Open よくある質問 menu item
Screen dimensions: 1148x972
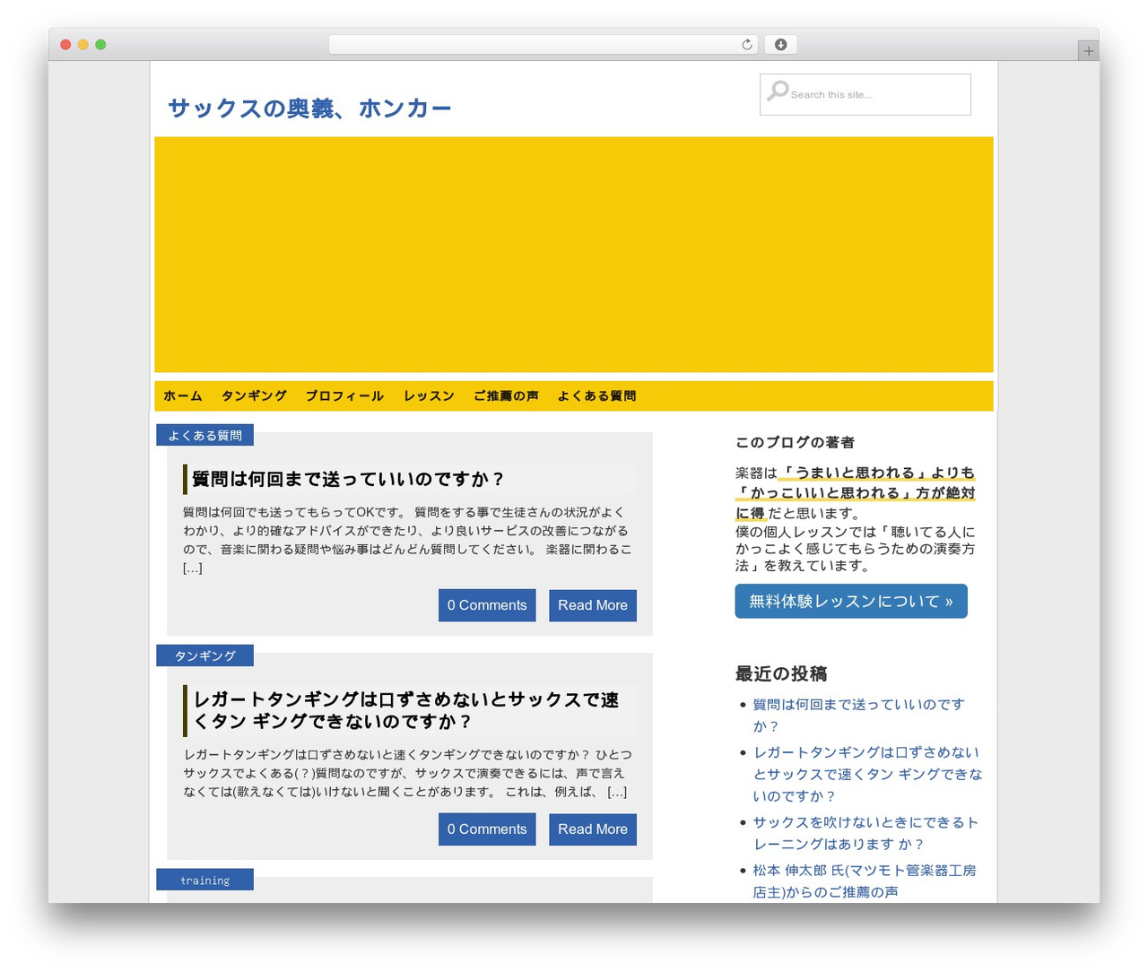pyautogui.click(x=596, y=396)
